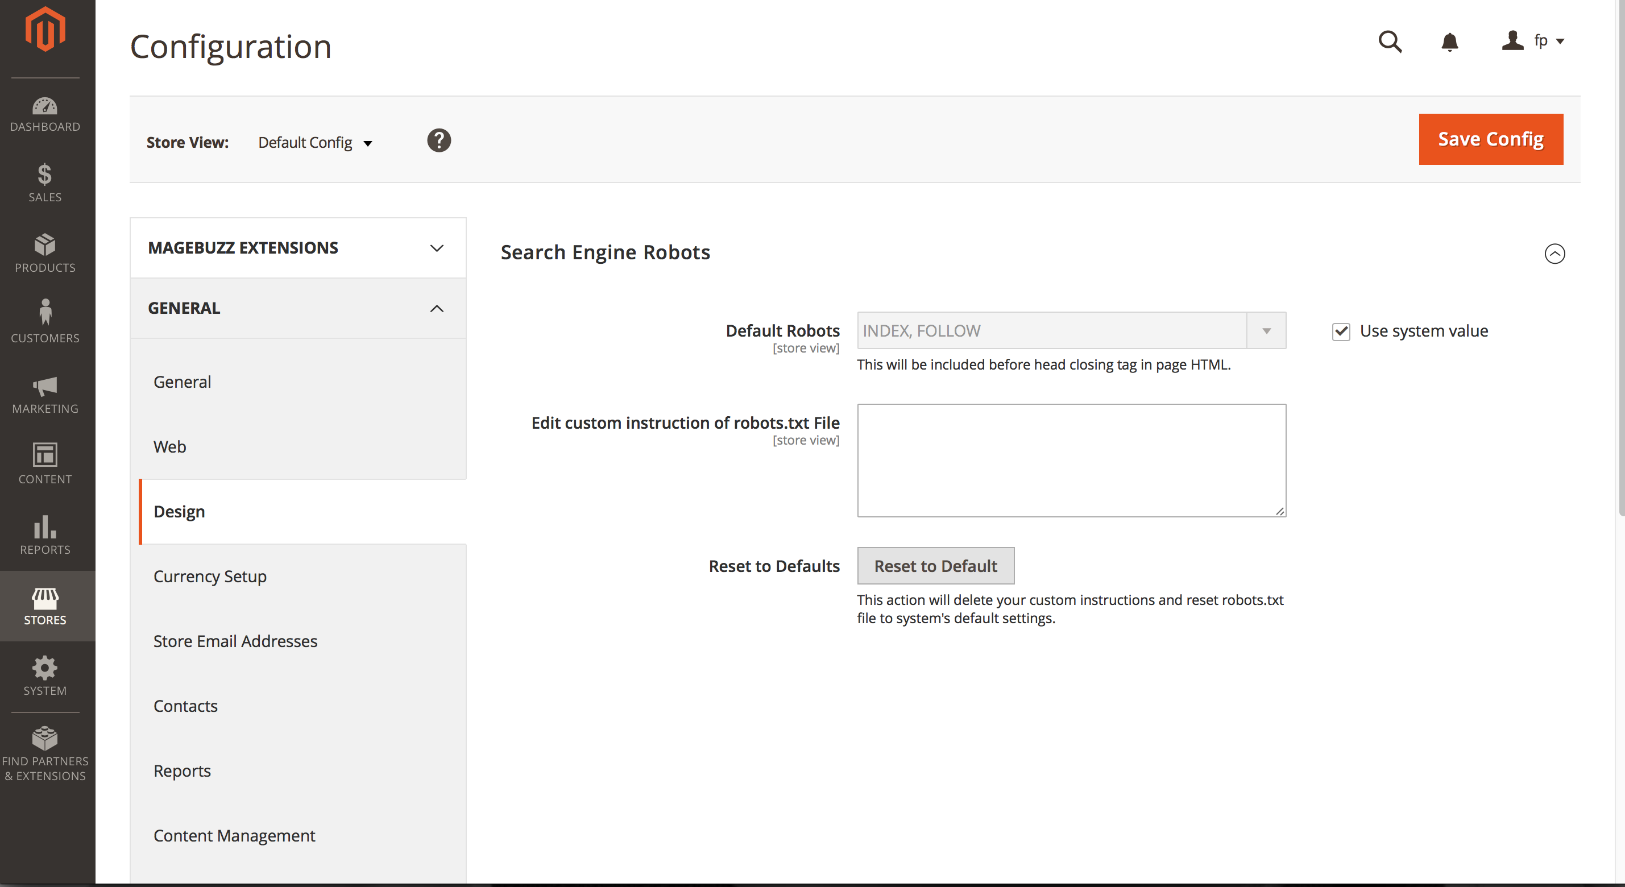This screenshot has width=1625, height=887.
Task: Open the admin search
Action: (x=1390, y=42)
